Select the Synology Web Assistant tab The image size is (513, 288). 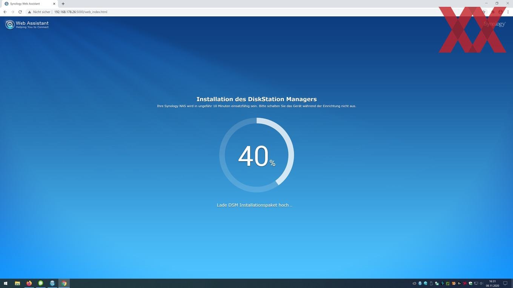point(29,4)
